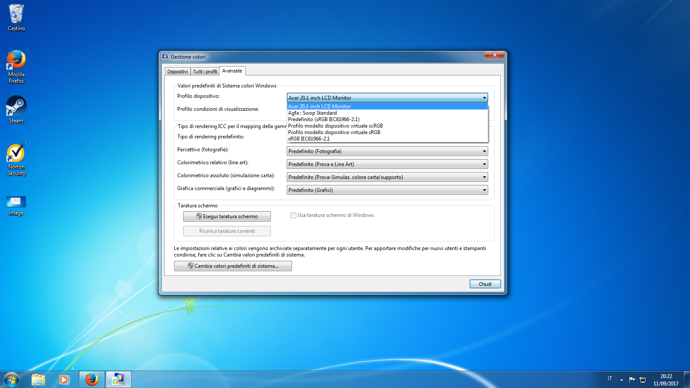Select the Norton Security desktop icon
The image size is (690, 388).
tap(16, 159)
